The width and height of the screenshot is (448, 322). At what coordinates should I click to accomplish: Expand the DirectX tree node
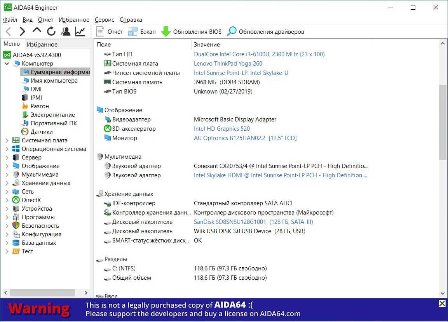[7, 200]
